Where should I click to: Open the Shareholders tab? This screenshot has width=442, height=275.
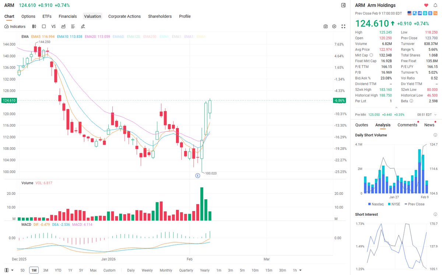pyautogui.click(x=160, y=16)
